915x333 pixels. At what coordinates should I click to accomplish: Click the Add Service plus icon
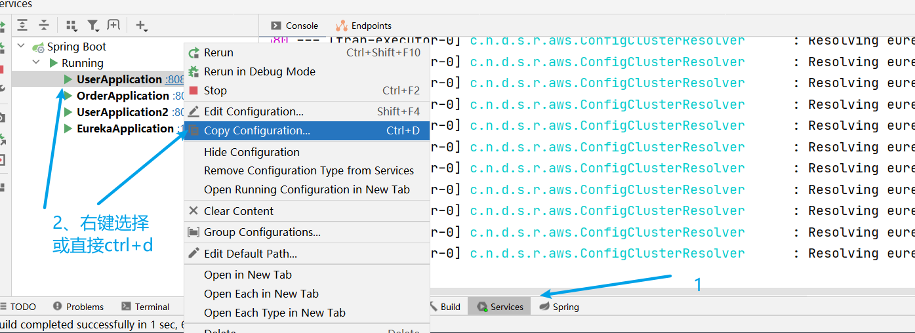[141, 26]
